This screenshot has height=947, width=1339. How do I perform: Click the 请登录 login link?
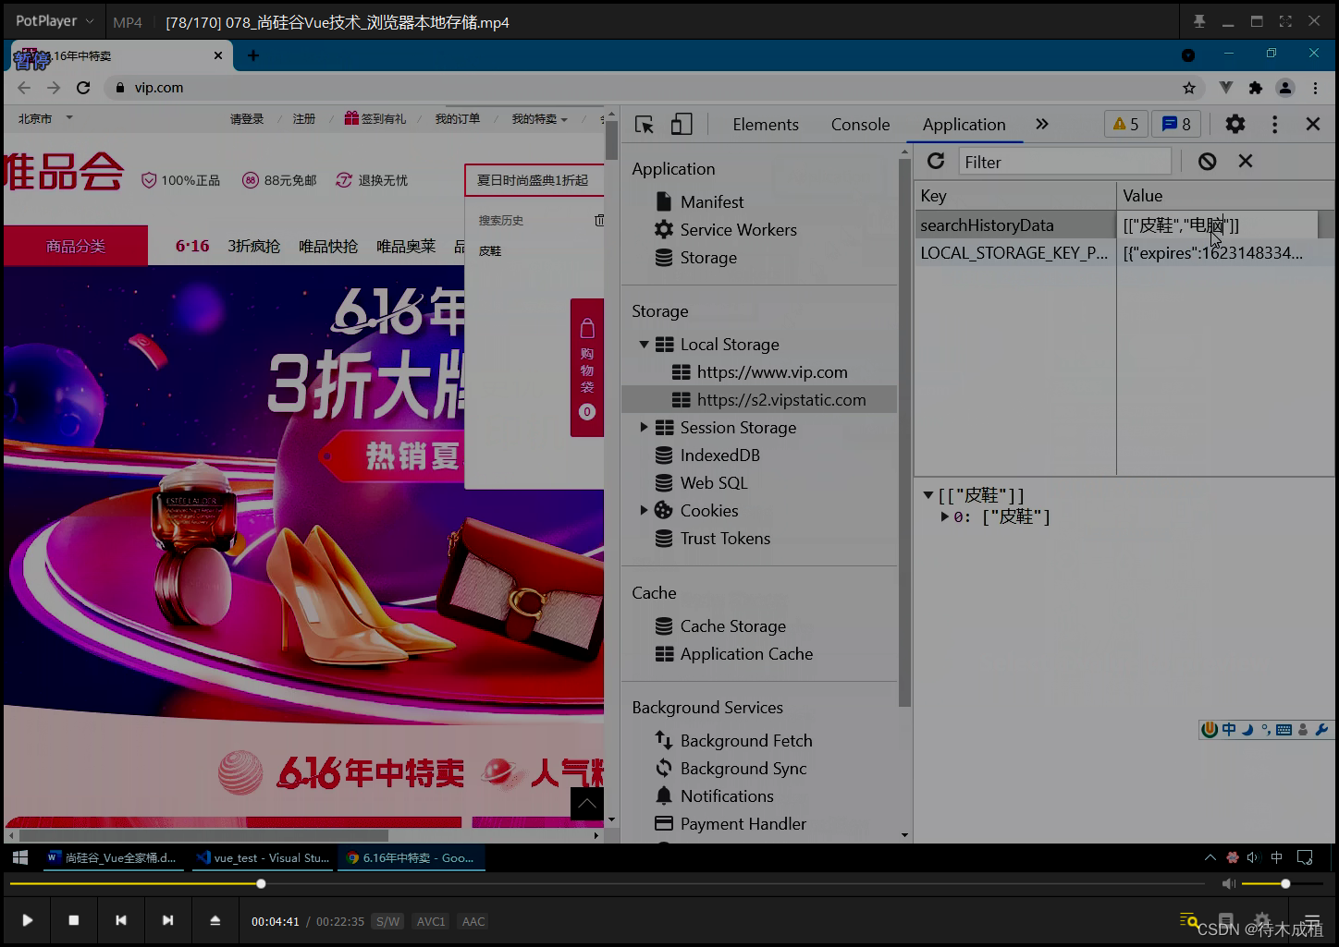pos(247,118)
